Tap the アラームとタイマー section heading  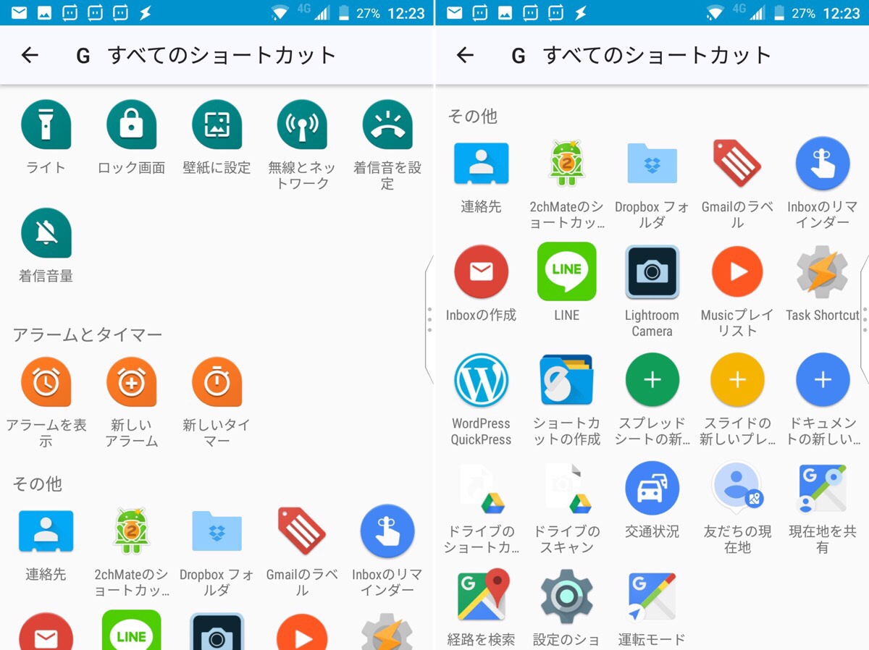click(88, 334)
